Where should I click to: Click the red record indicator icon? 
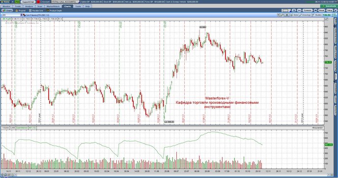[38, 2]
